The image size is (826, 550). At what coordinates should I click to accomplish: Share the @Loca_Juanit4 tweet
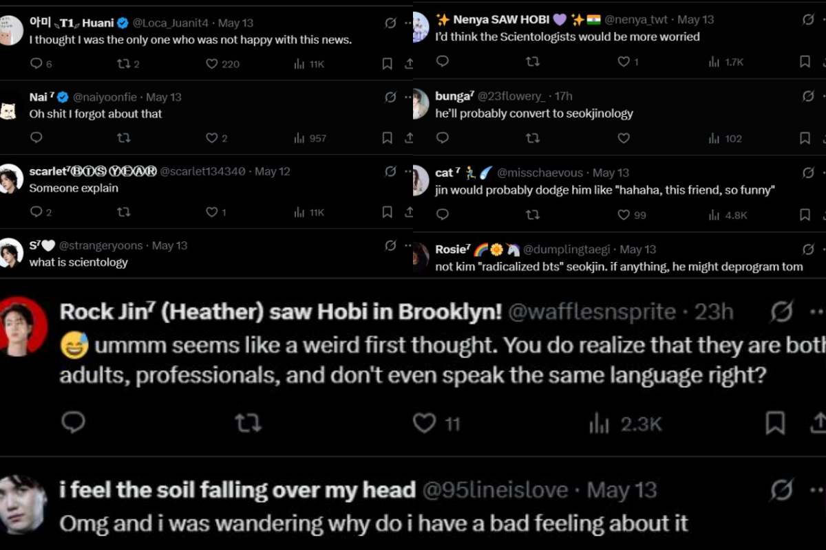(409, 64)
